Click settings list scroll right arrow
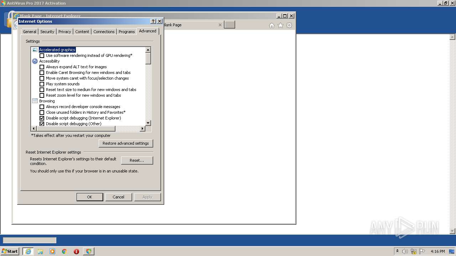This screenshot has width=456, height=256. click(x=142, y=129)
